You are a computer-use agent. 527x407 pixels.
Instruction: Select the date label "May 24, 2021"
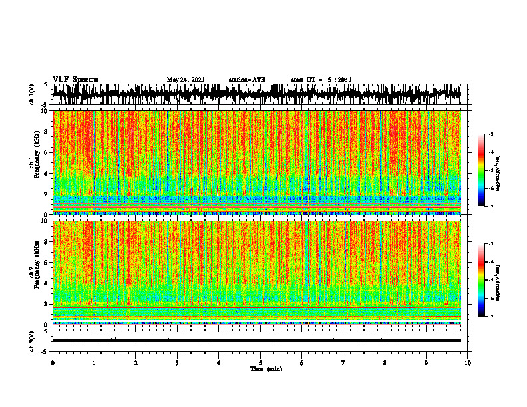click(186, 80)
